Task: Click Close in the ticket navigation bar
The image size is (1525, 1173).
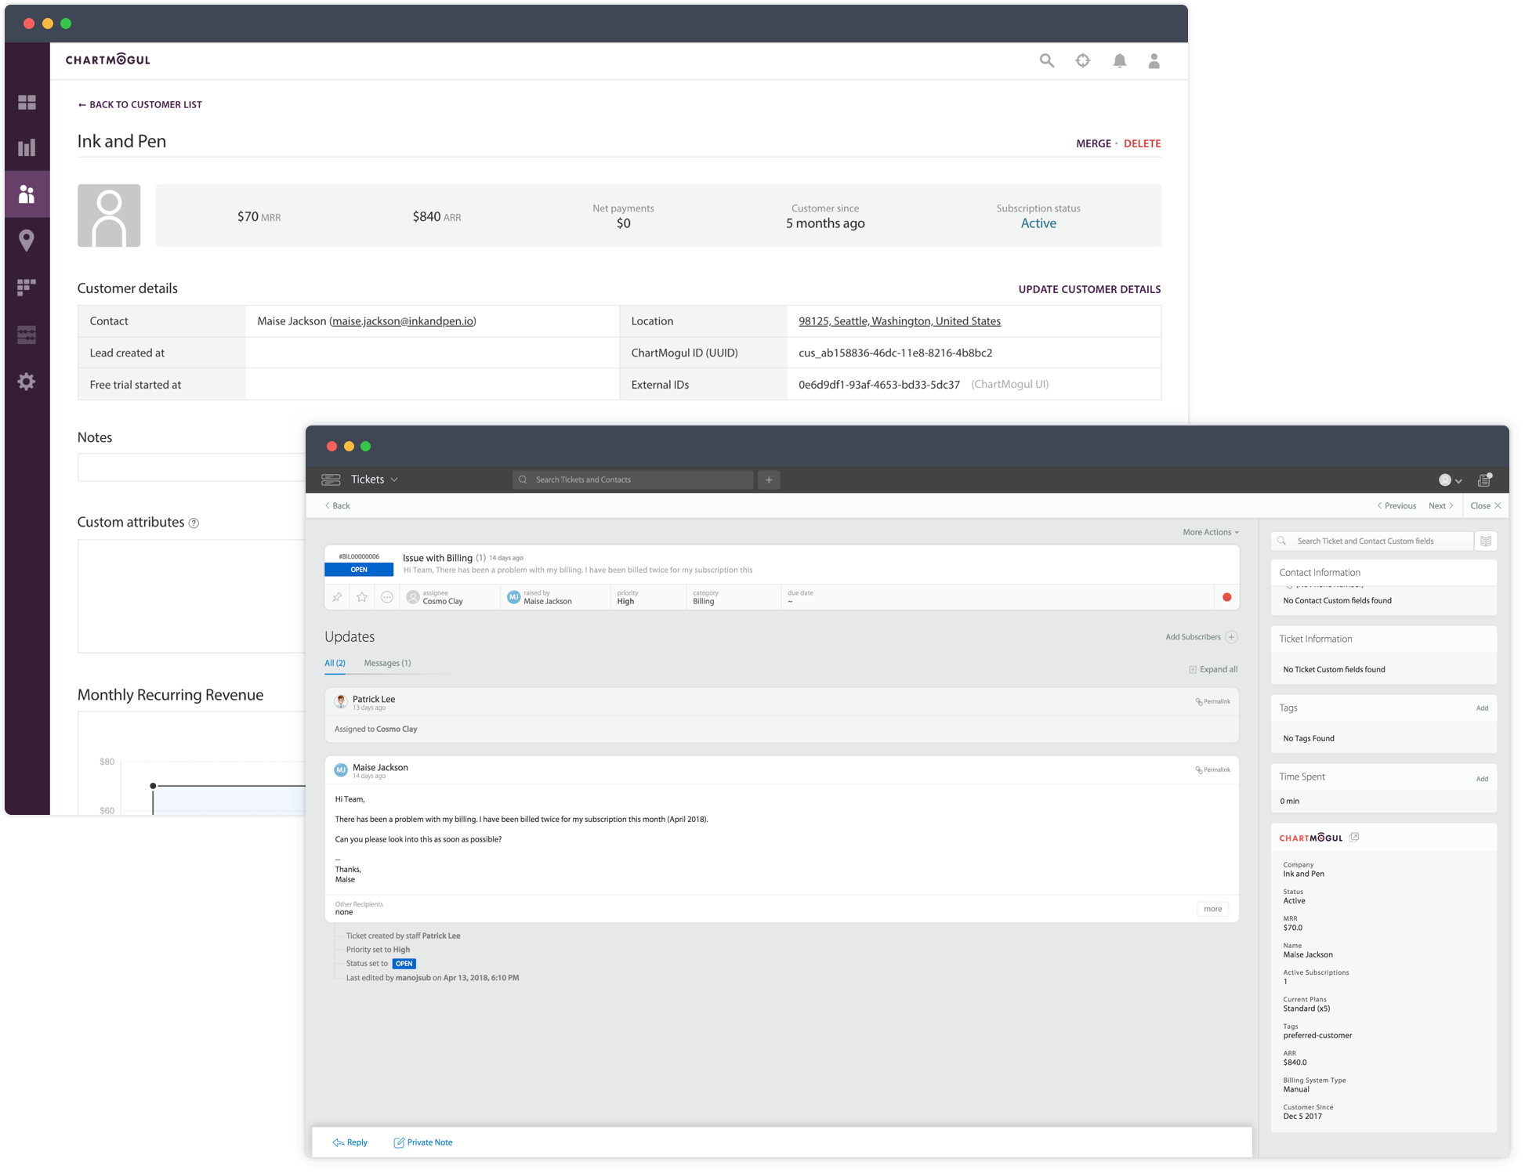Action: click(1485, 505)
